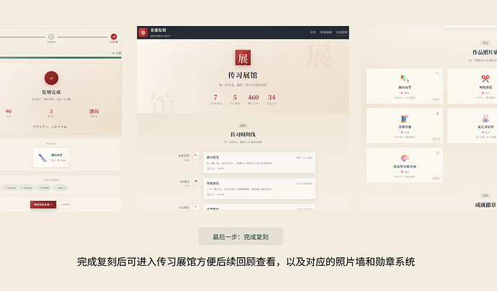Click the white secondary button beside 探索其他非遗
The width and height of the screenshot is (497, 291).
pyautogui.click(x=65, y=205)
